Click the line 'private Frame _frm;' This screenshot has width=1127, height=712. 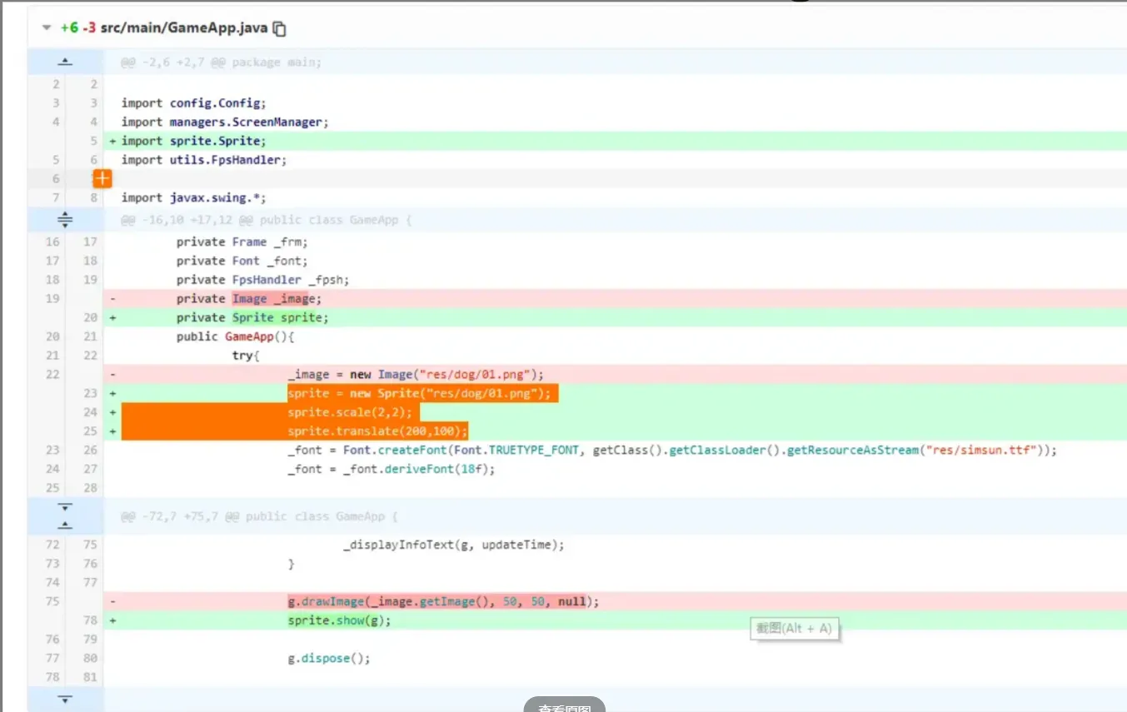coord(242,241)
